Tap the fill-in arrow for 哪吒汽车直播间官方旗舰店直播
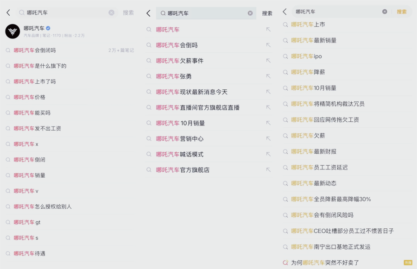This screenshot has height=269, width=417. [268, 108]
